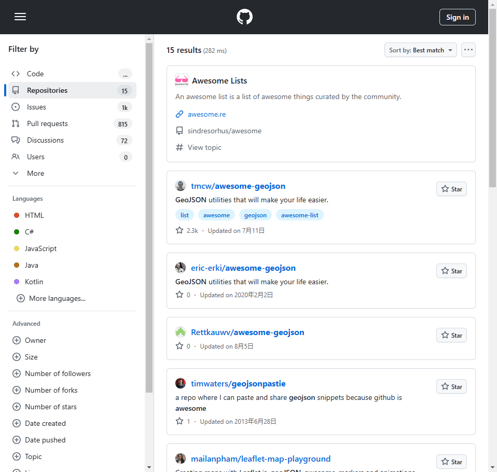Click View topic for Awesome Lists
Screen dimensions: 497x472
coord(204,147)
